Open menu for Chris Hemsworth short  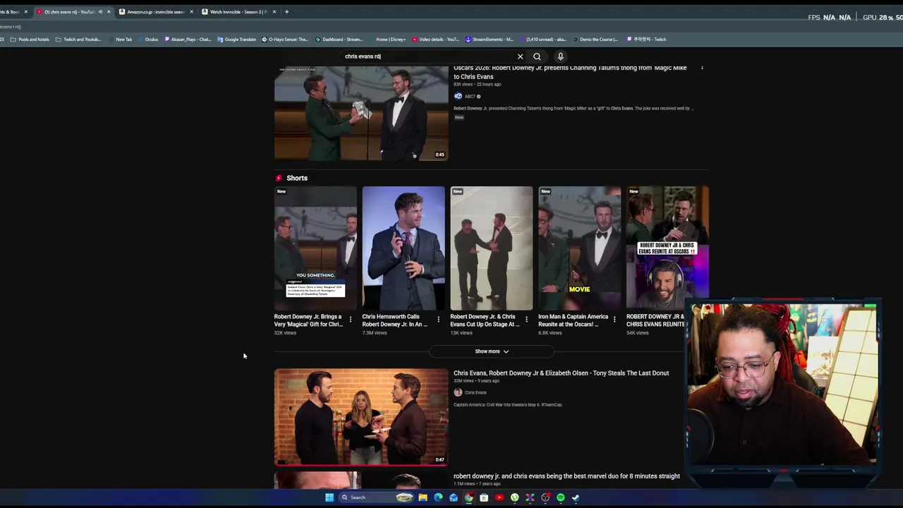click(x=438, y=320)
